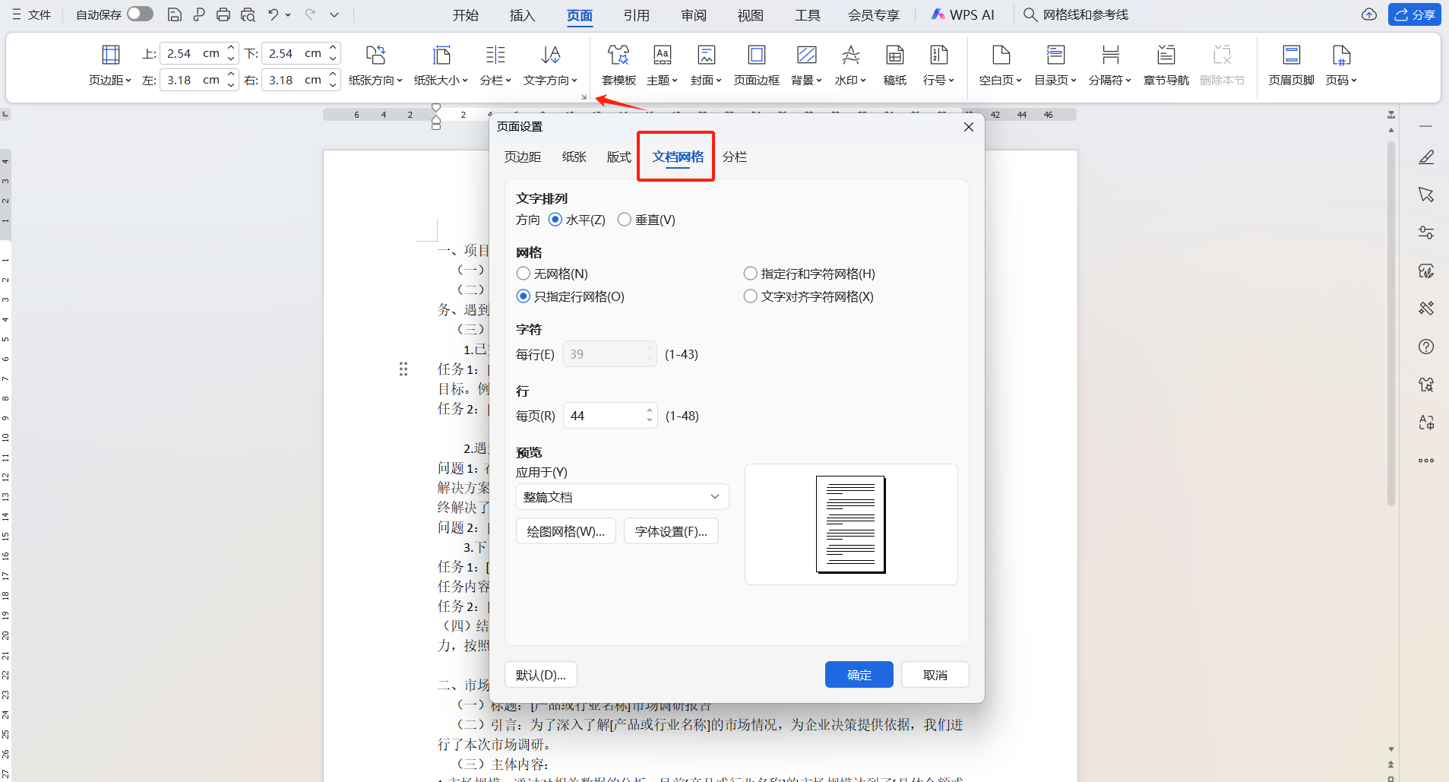Switch to the 纸张 tab in page setup
Viewport: 1449px width, 782px height.
pyautogui.click(x=573, y=157)
